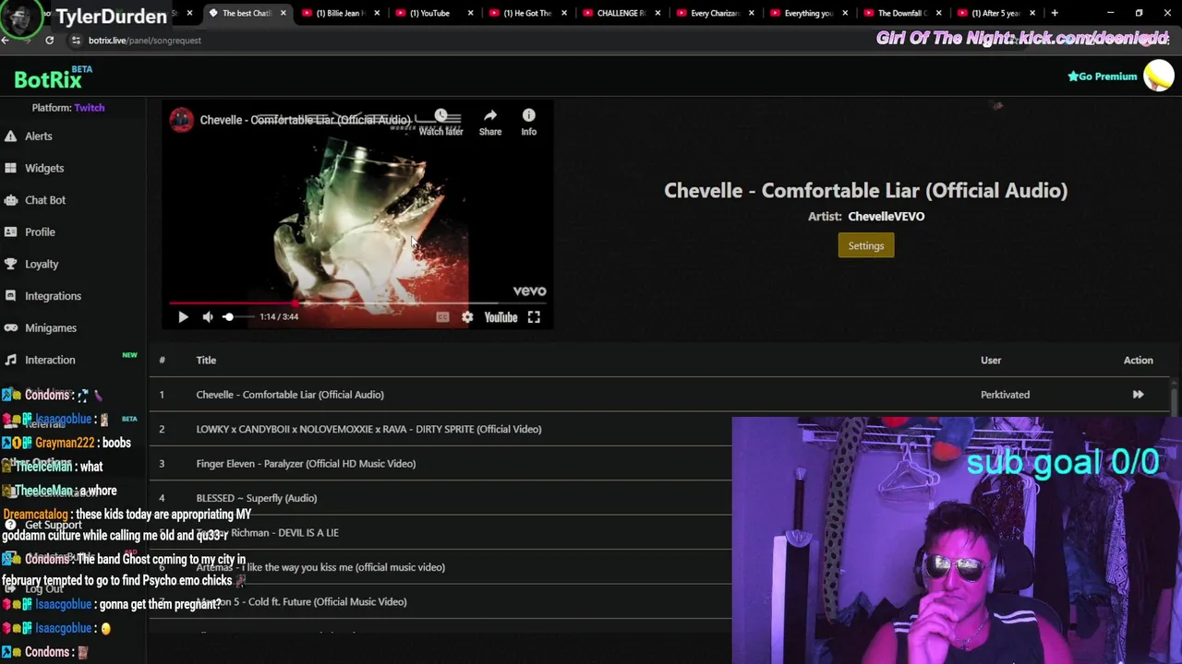This screenshot has height=664, width=1182.
Task: Click the Perktivated user name
Action: click(x=1005, y=395)
